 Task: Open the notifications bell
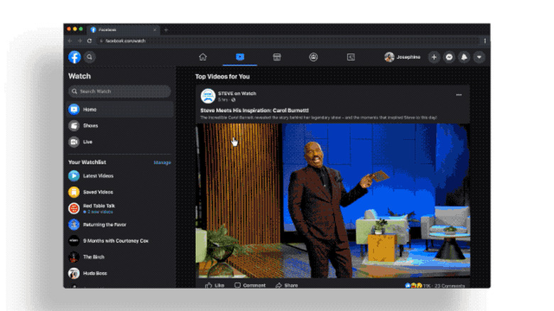[465, 57]
